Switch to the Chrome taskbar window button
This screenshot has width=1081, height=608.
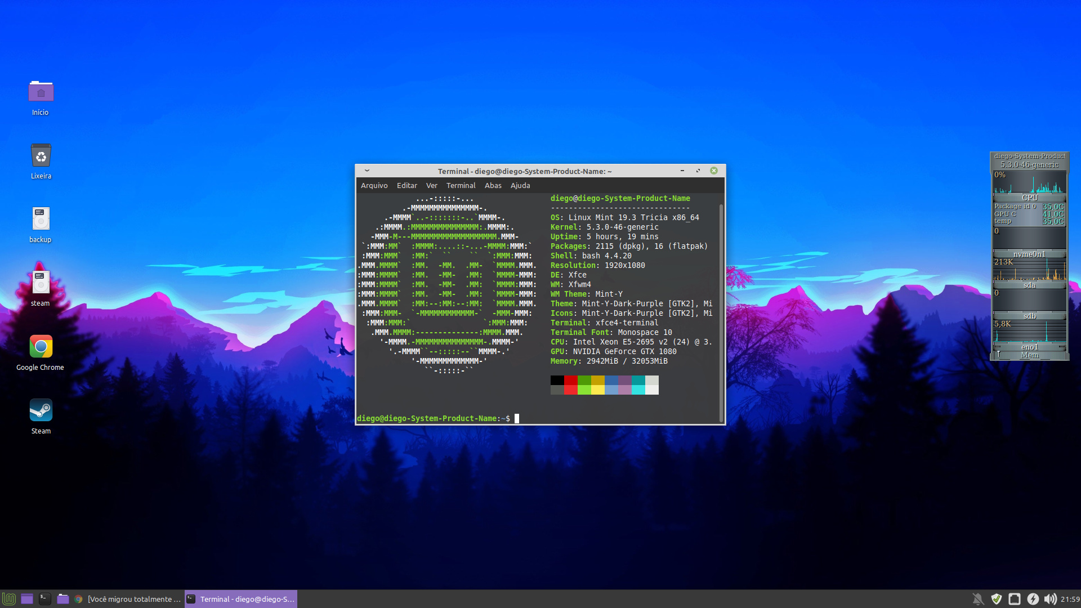pyautogui.click(x=128, y=599)
